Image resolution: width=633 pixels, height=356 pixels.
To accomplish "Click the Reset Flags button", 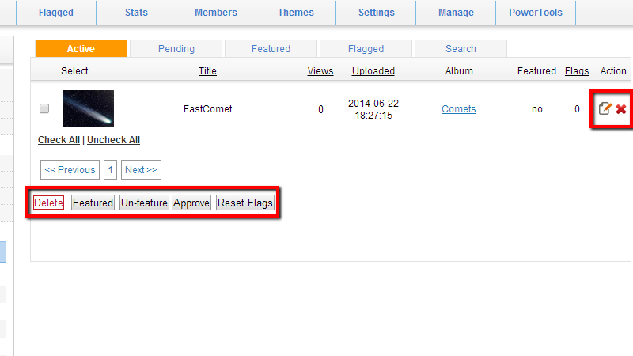I will coord(245,203).
